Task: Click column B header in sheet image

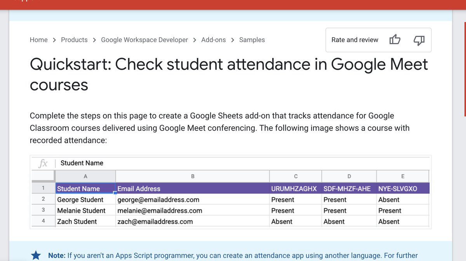Action: pos(193,176)
